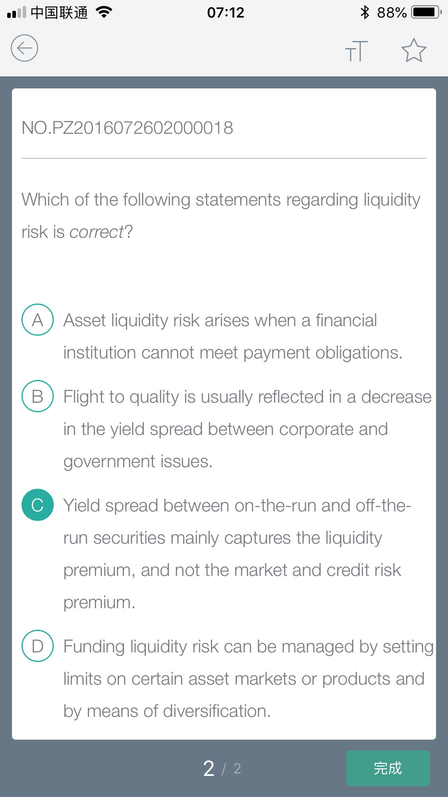448x797 pixels.
Task: Tap the Bluetooth status icon
Action: coord(364,12)
